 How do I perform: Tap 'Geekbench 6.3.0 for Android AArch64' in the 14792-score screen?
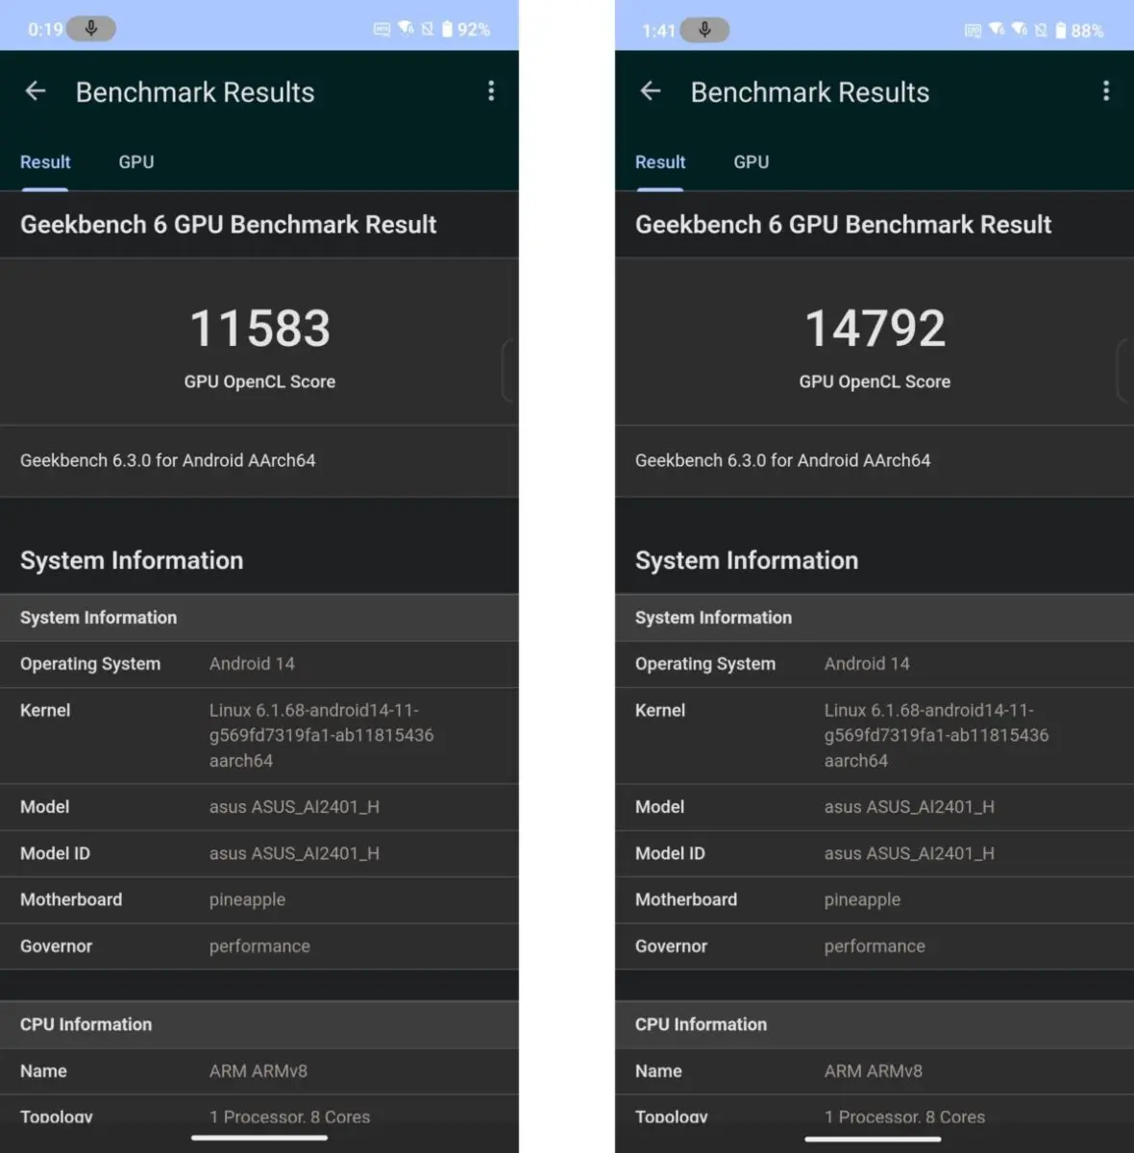point(783,460)
